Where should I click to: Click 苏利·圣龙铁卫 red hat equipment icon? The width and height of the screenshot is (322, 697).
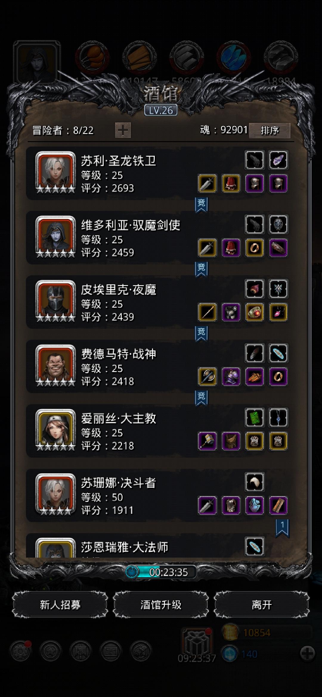231,183
